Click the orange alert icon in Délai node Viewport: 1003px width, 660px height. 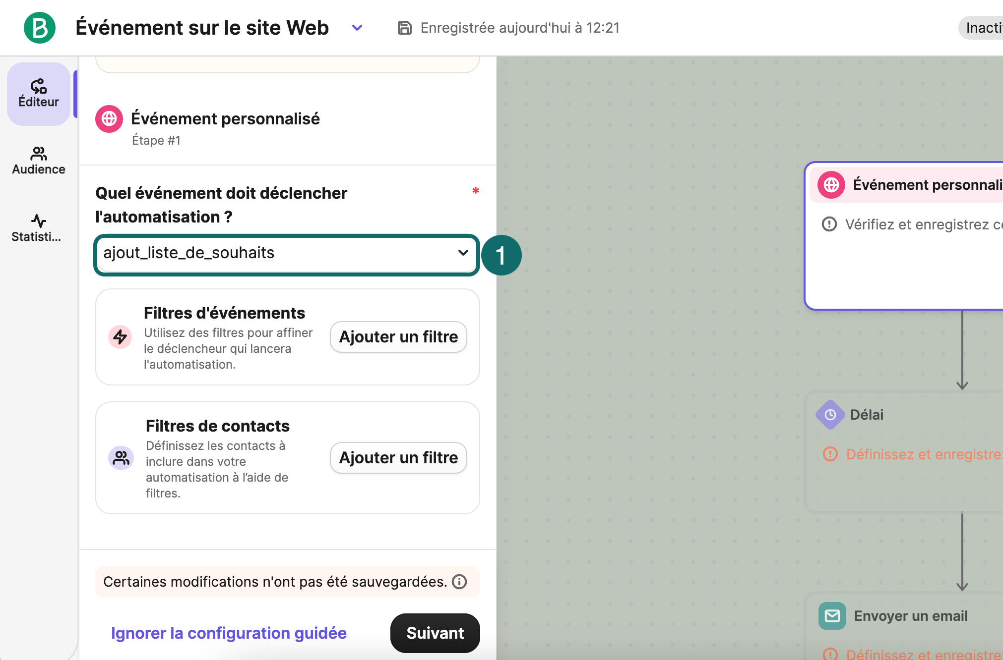click(830, 454)
